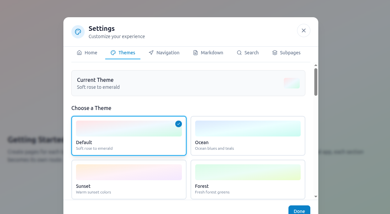Click the blue checkmark on Default theme
Viewport: 390px width, 214px height.
(178, 124)
